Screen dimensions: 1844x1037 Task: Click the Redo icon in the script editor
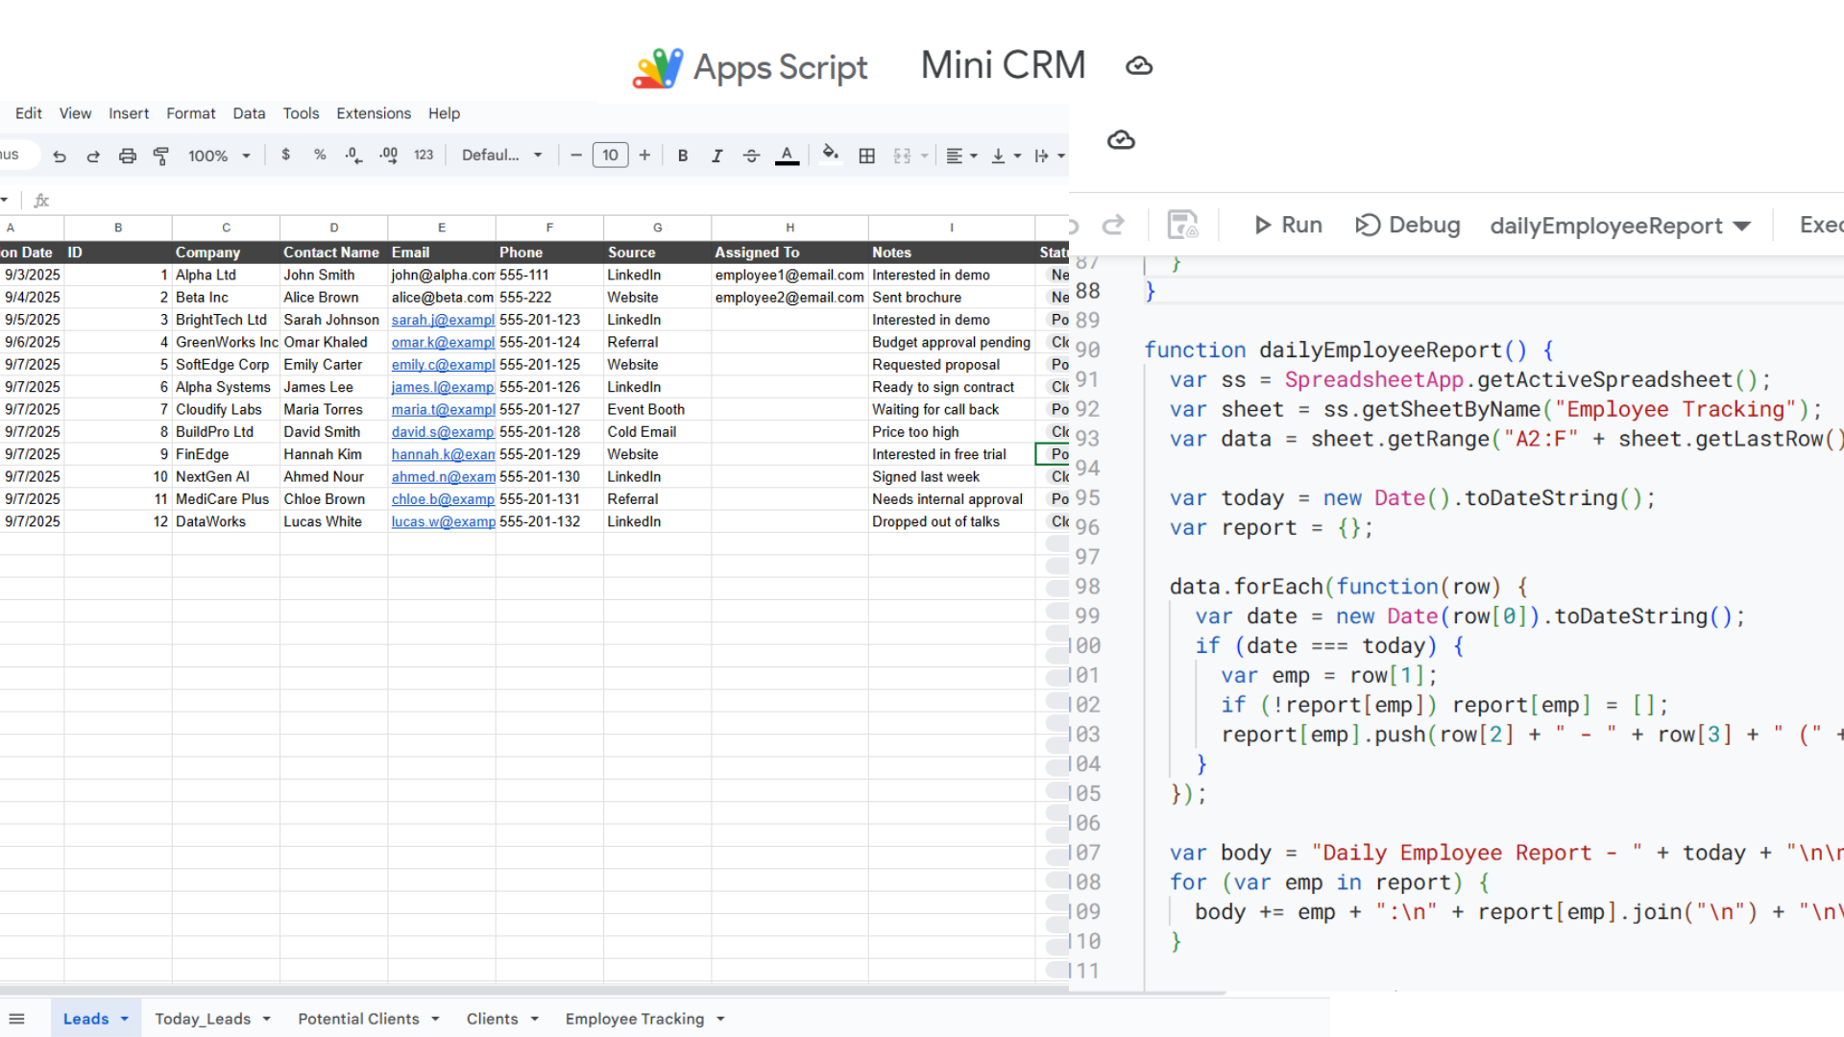(1113, 225)
